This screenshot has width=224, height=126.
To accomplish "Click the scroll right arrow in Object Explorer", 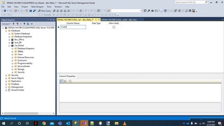I will [x=54, y=113].
